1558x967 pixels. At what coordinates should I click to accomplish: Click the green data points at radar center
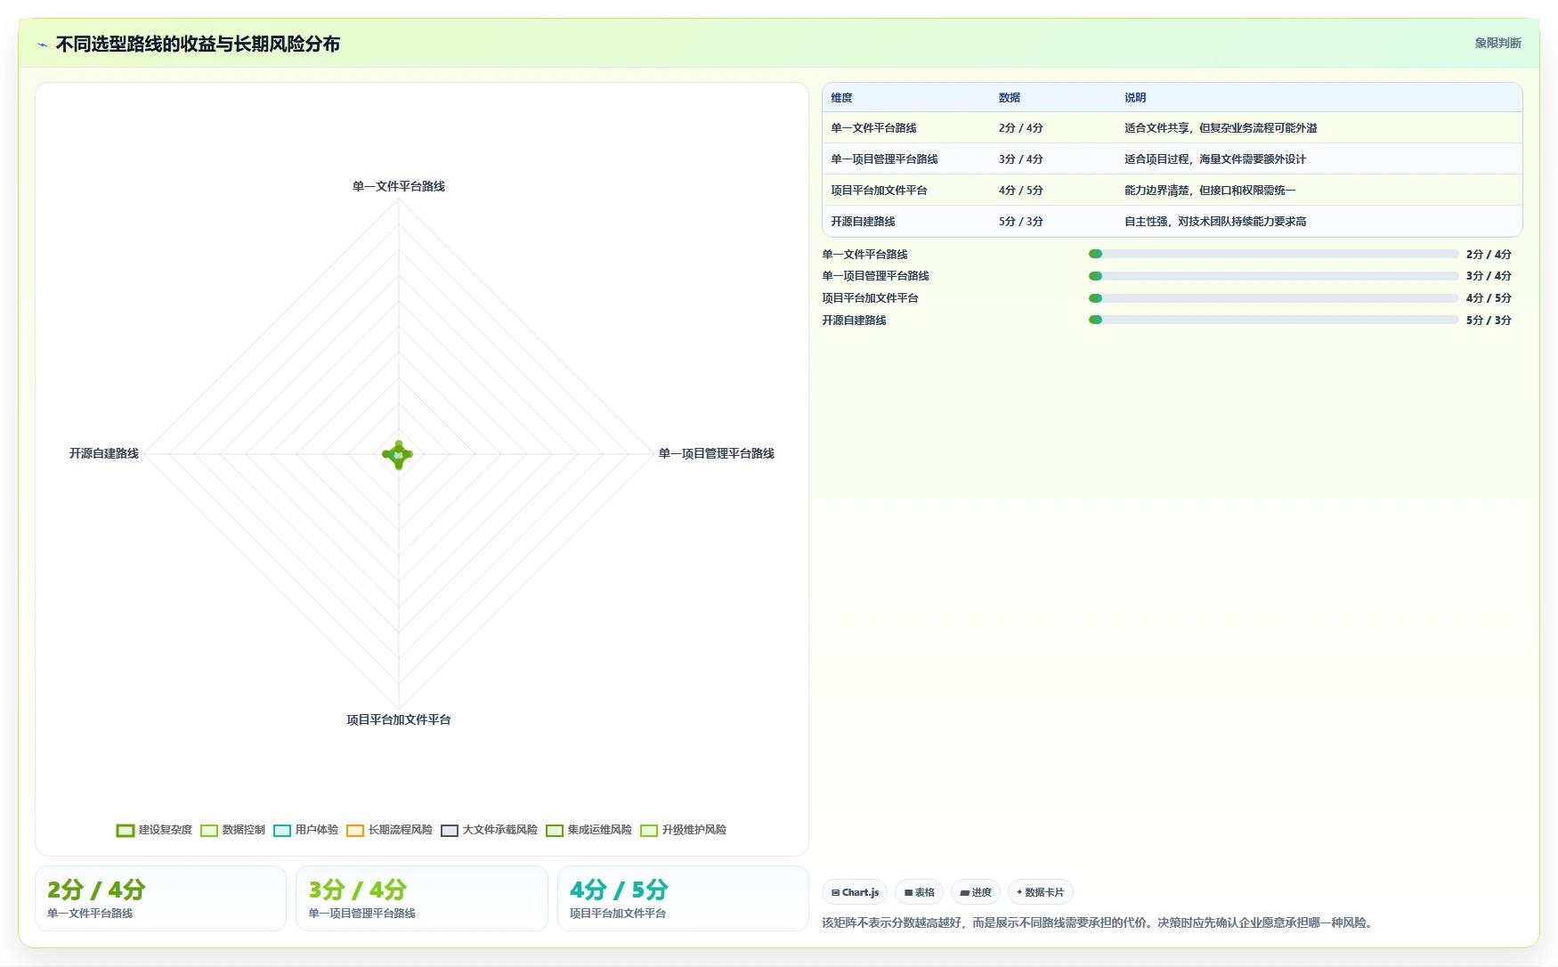tap(398, 454)
